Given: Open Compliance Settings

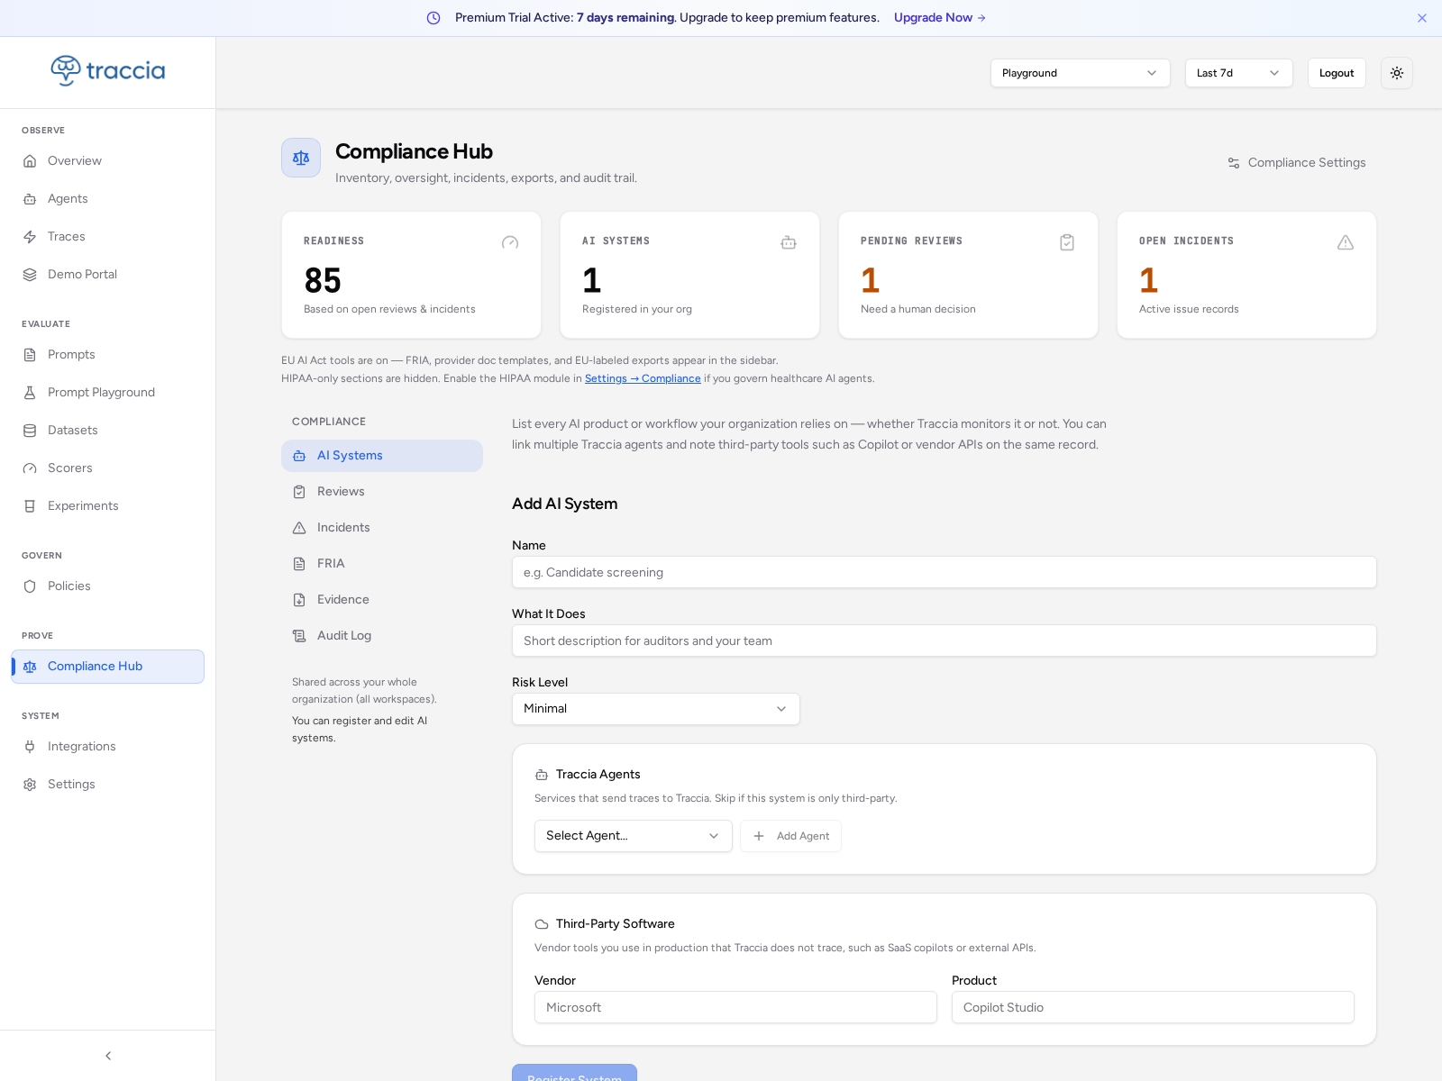Looking at the screenshot, I should pyautogui.click(x=1296, y=163).
